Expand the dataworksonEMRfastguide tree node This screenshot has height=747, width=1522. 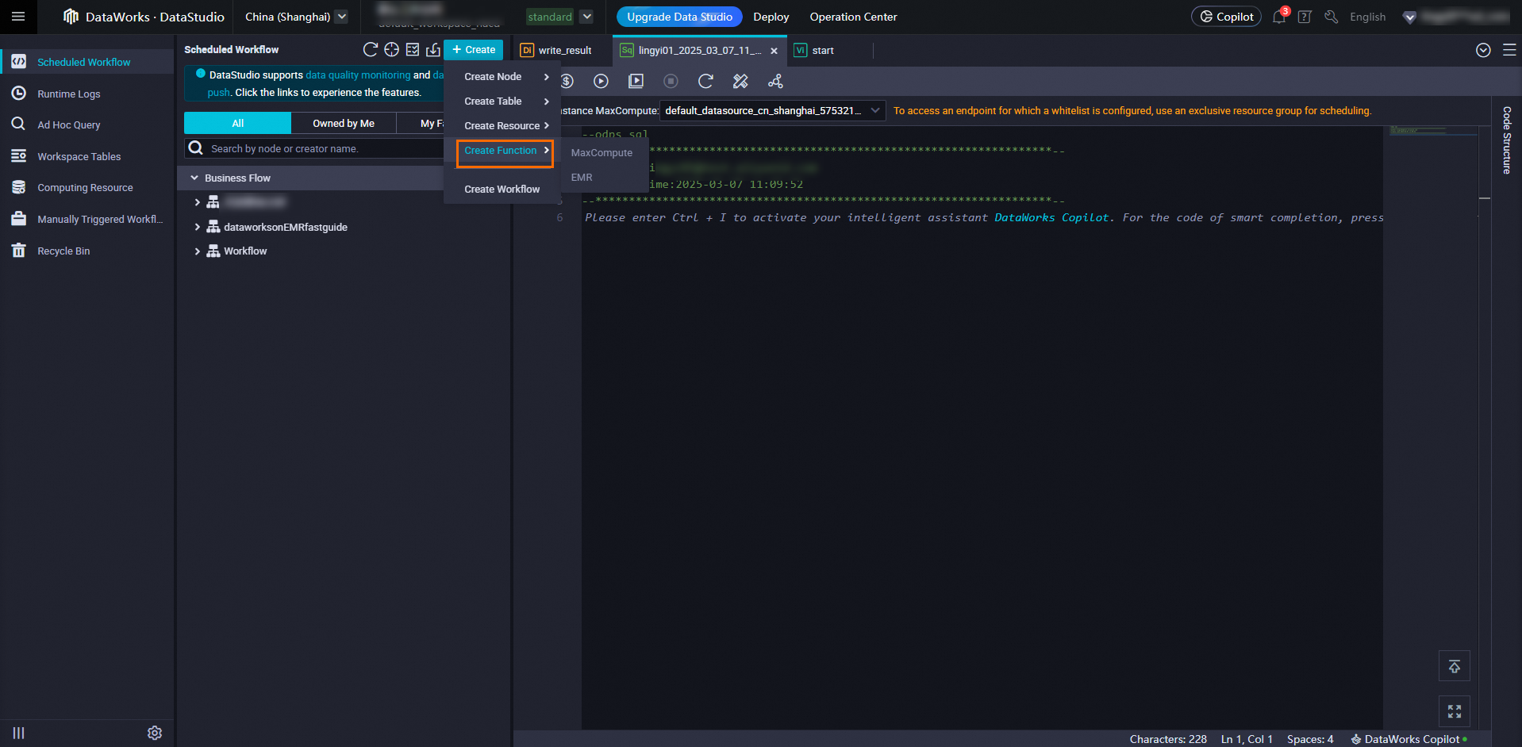click(197, 227)
